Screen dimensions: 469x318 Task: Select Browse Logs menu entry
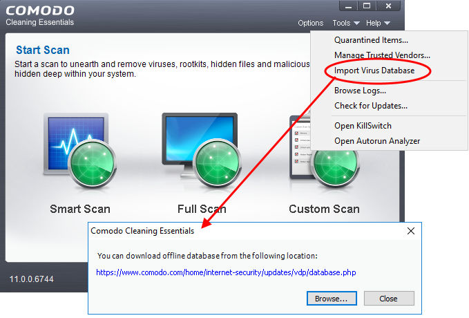360,91
